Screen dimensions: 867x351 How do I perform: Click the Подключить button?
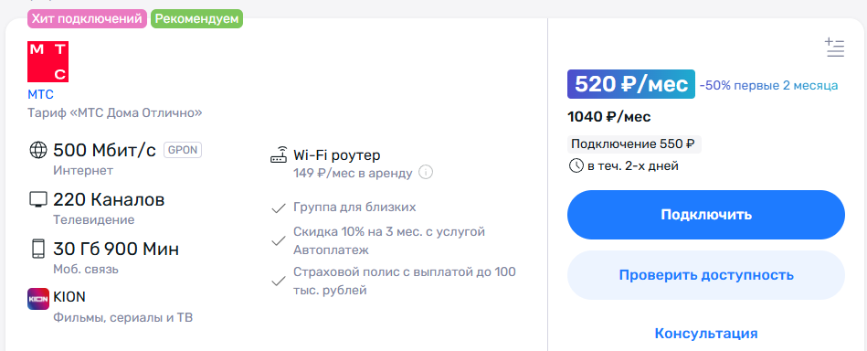click(x=706, y=215)
